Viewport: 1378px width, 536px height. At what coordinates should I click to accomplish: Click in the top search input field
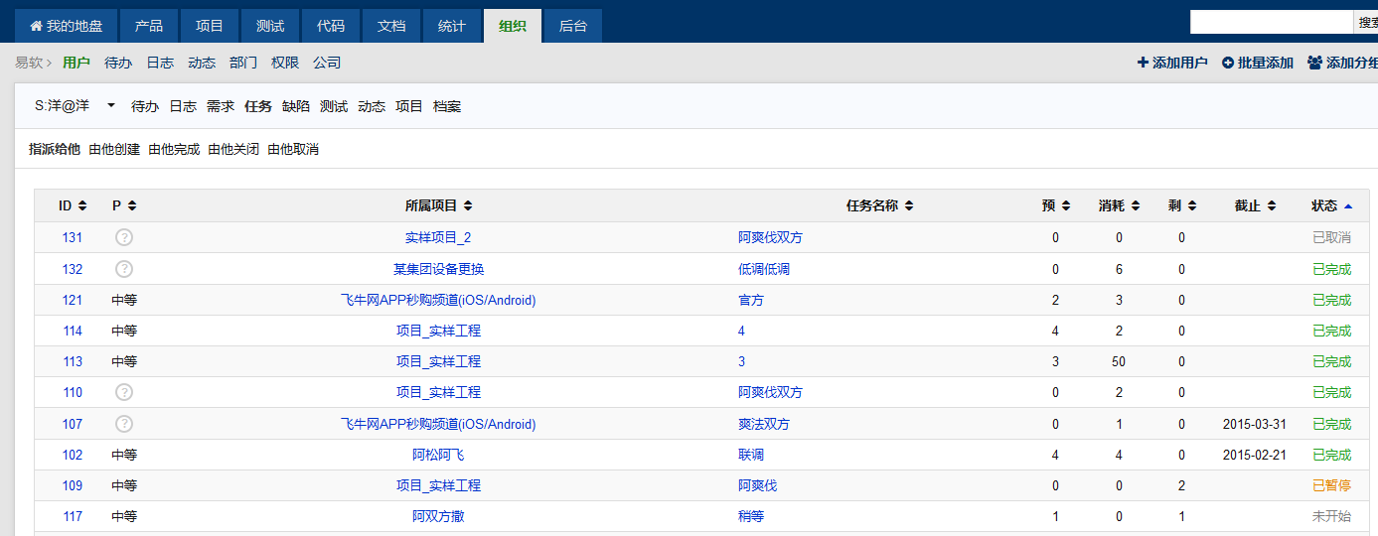pyautogui.click(x=1272, y=22)
